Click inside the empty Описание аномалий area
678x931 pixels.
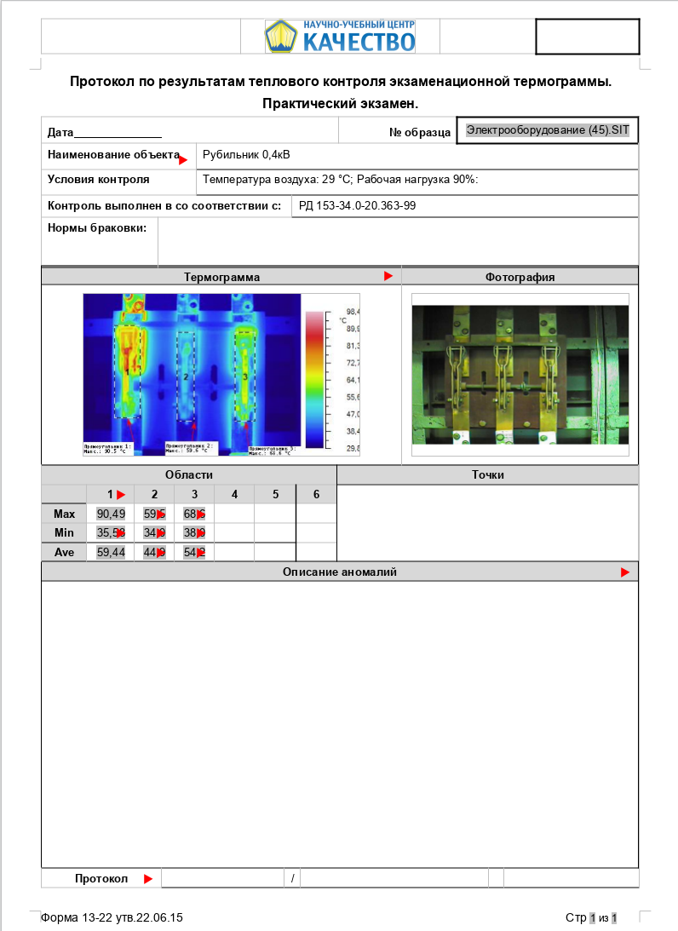pyautogui.click(x=339, y=724)
